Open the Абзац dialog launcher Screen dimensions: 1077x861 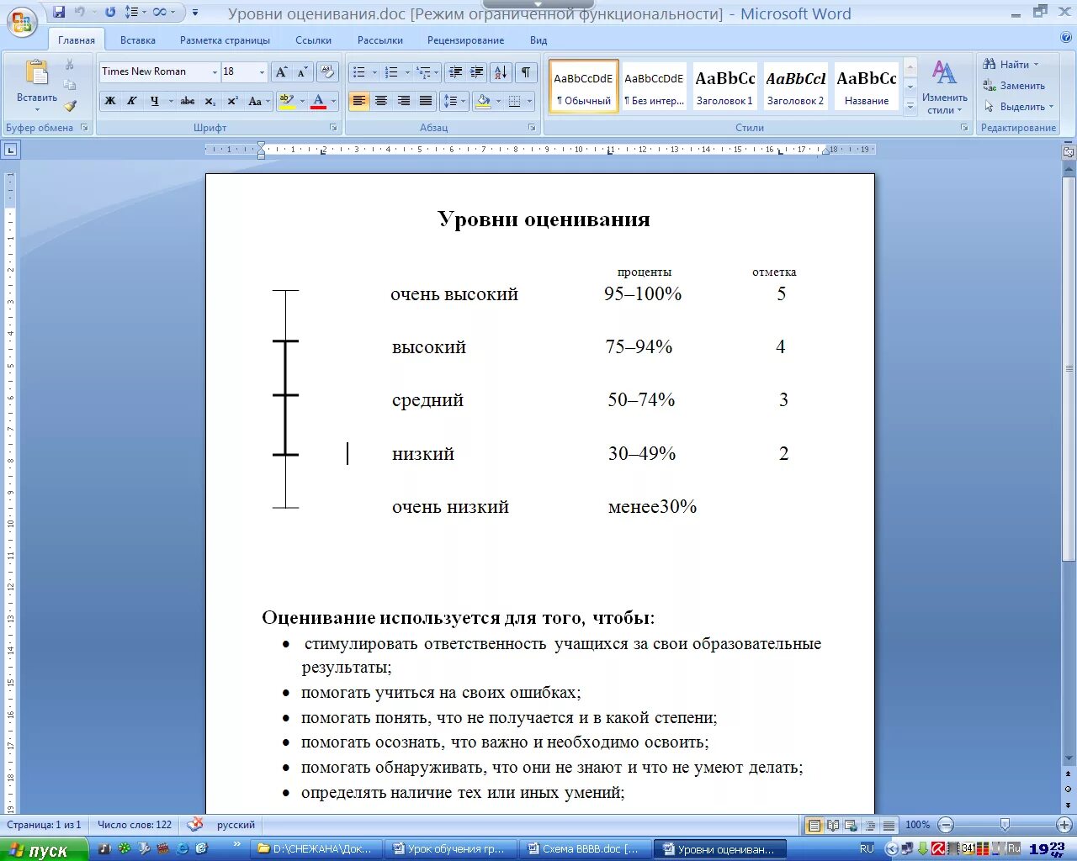pyautogui.click(x=532, y=128)
